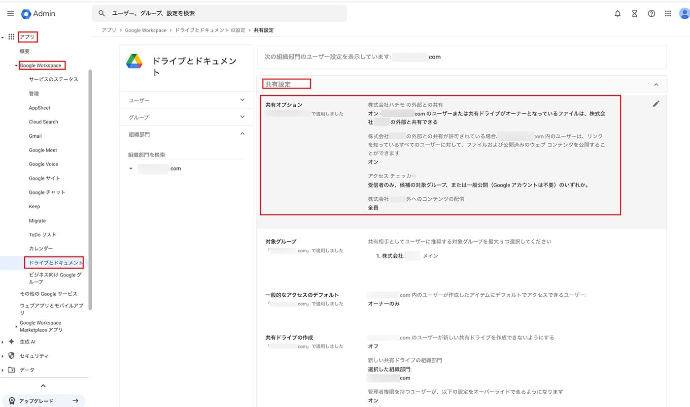Open Google チャット settings
The image size is (690, 407).
tap(47, 192)
